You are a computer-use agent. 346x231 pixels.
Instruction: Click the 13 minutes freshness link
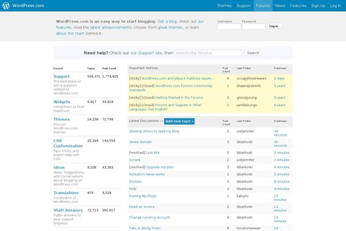[280, 219]
